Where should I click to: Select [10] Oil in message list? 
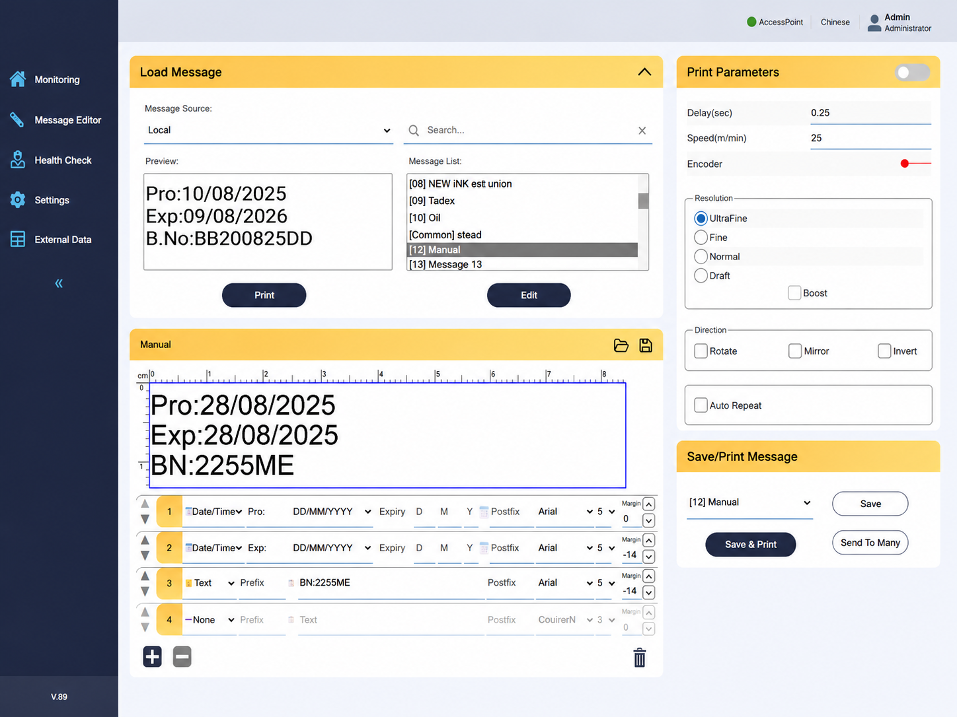point(522,218)
